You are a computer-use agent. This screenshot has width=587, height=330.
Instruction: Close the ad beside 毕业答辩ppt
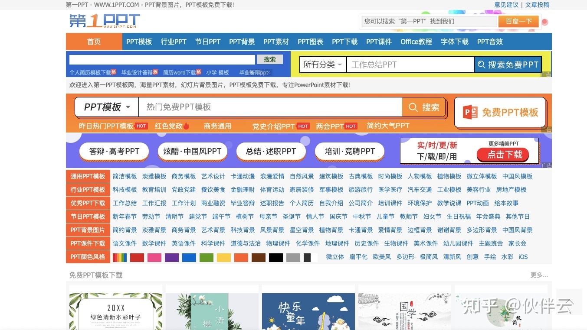269,73
